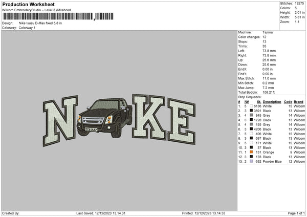Click stitch count 178 in stop 12

258,157
